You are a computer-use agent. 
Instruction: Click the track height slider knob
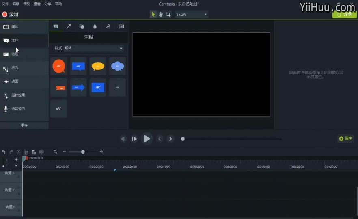[3, 166]
